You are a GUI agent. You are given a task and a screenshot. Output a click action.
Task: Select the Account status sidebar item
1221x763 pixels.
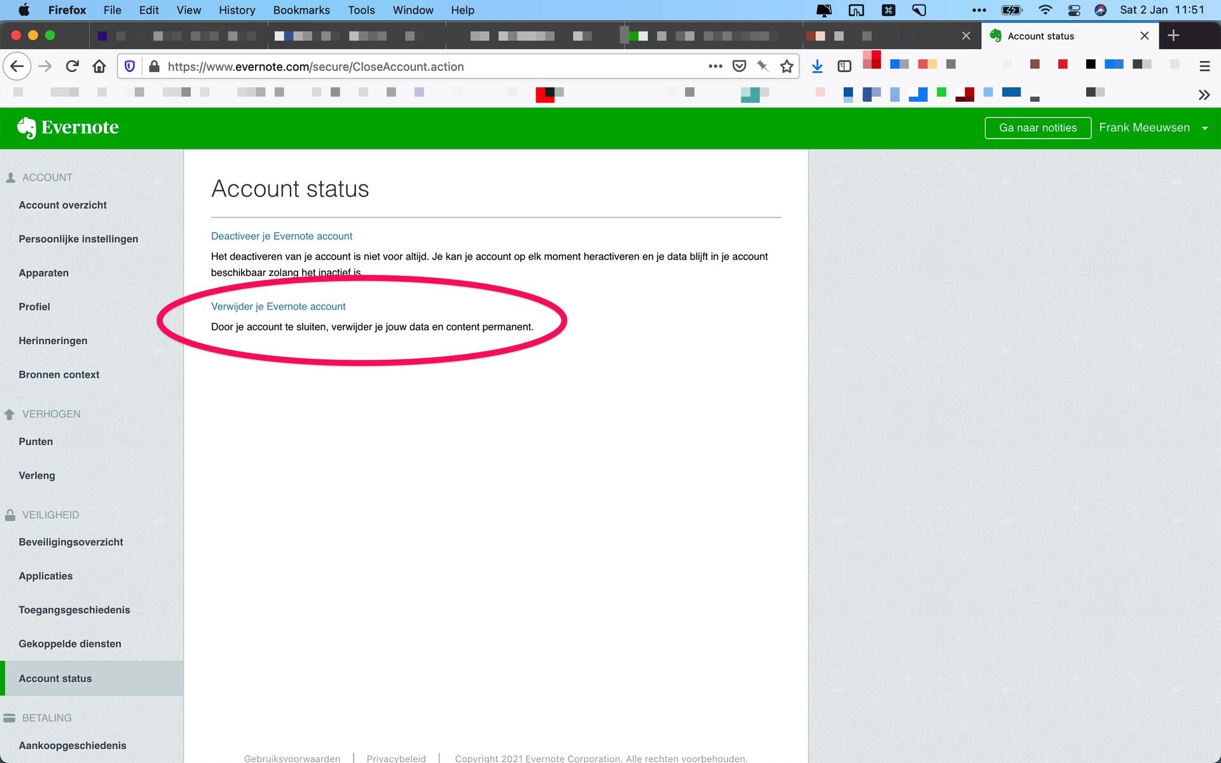point(55,678)
